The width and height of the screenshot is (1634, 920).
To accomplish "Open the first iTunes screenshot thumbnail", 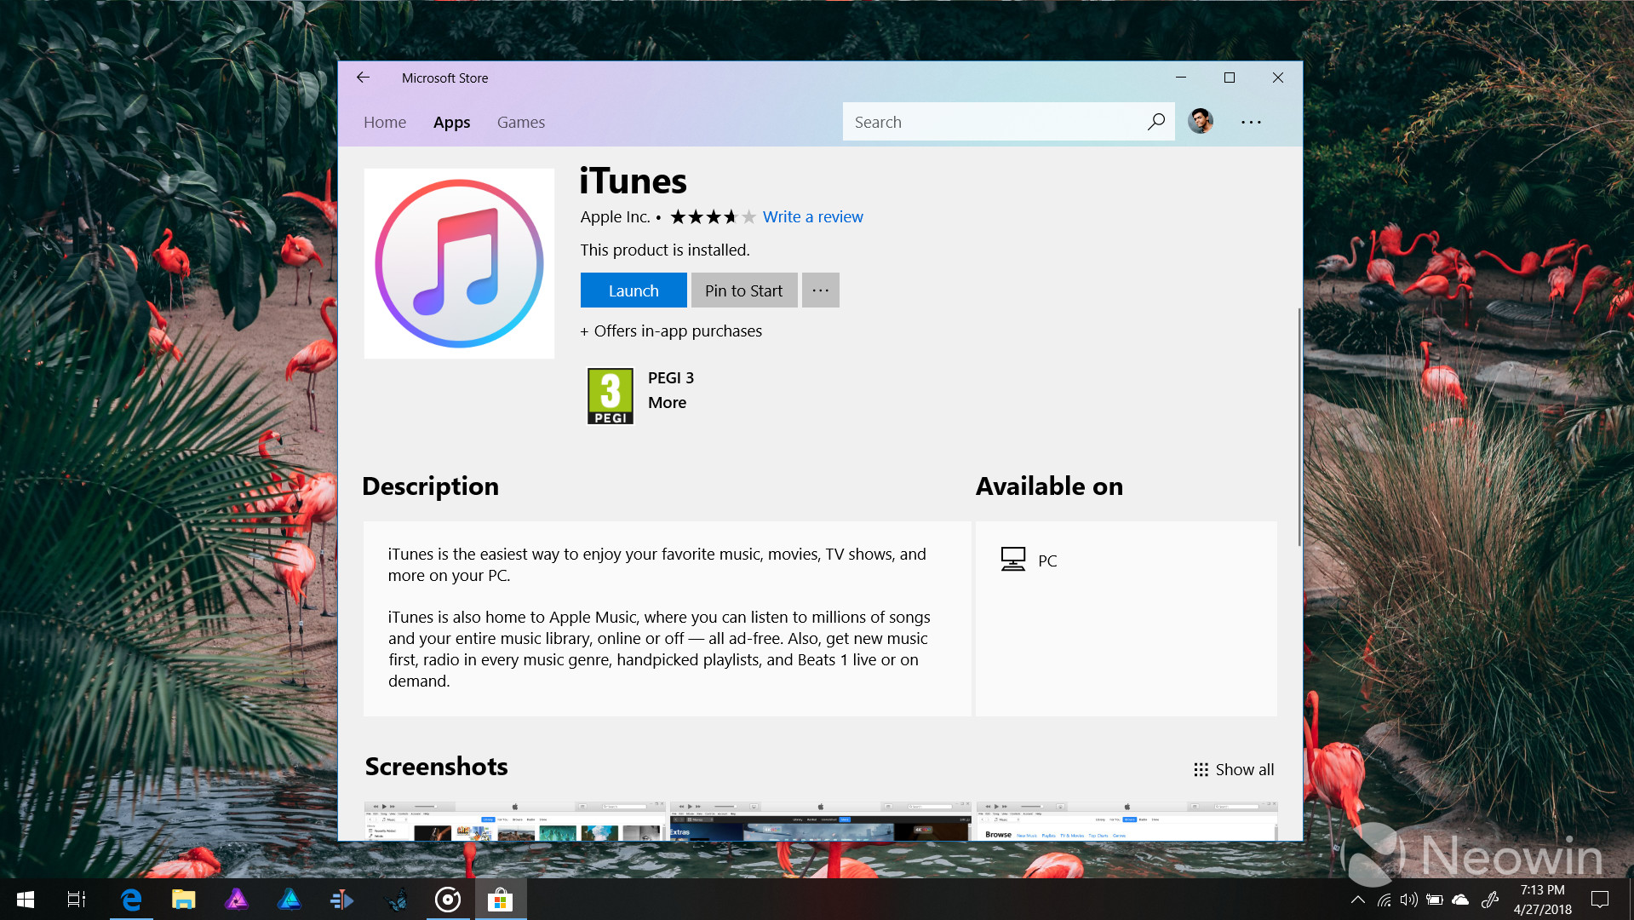I will pyautogui.click(x=514, y=821).
